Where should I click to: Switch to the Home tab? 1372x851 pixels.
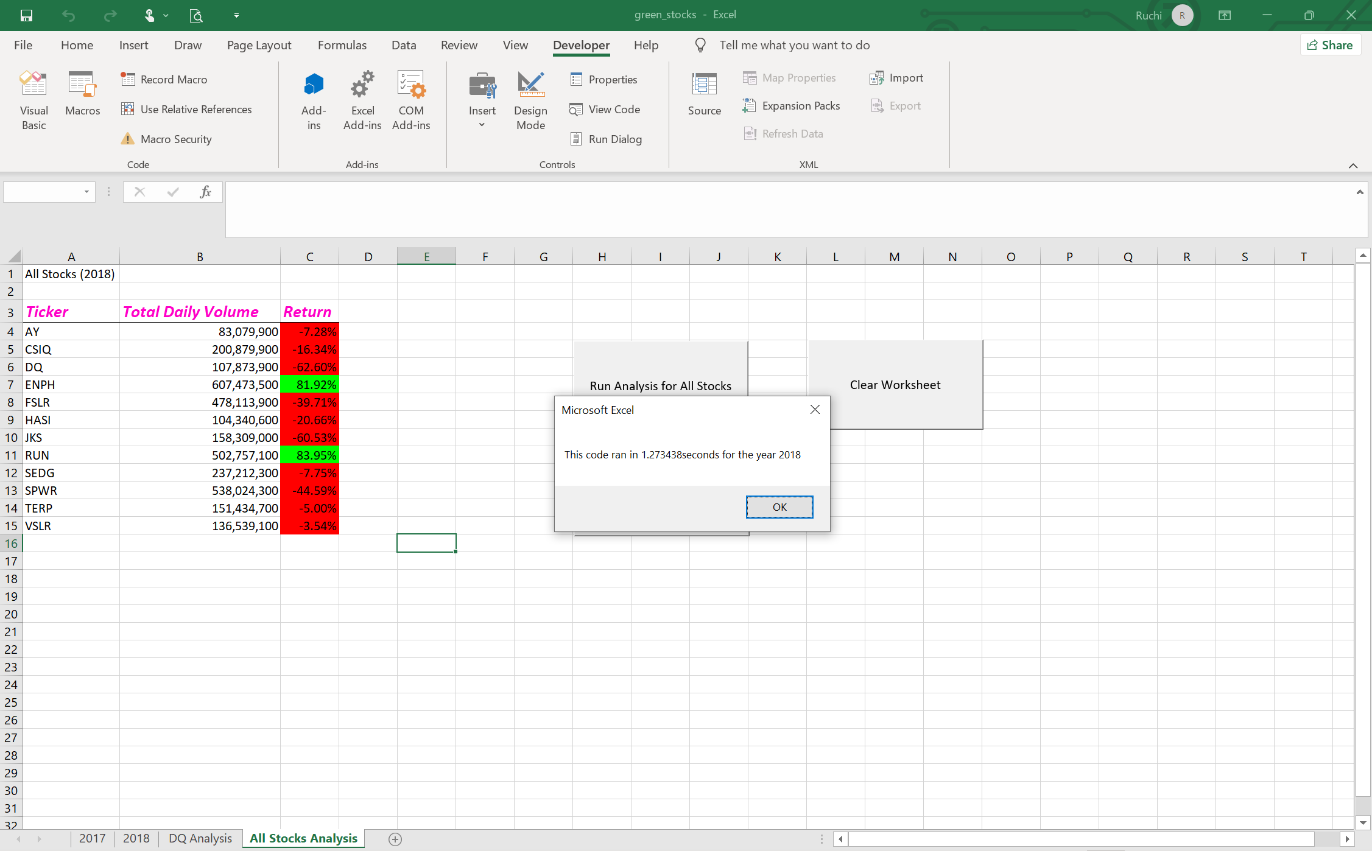pos(77,45)
